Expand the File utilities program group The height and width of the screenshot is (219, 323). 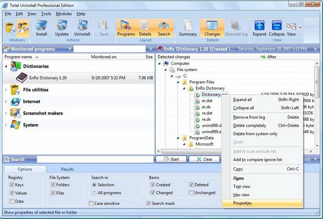tap(6, 90)
